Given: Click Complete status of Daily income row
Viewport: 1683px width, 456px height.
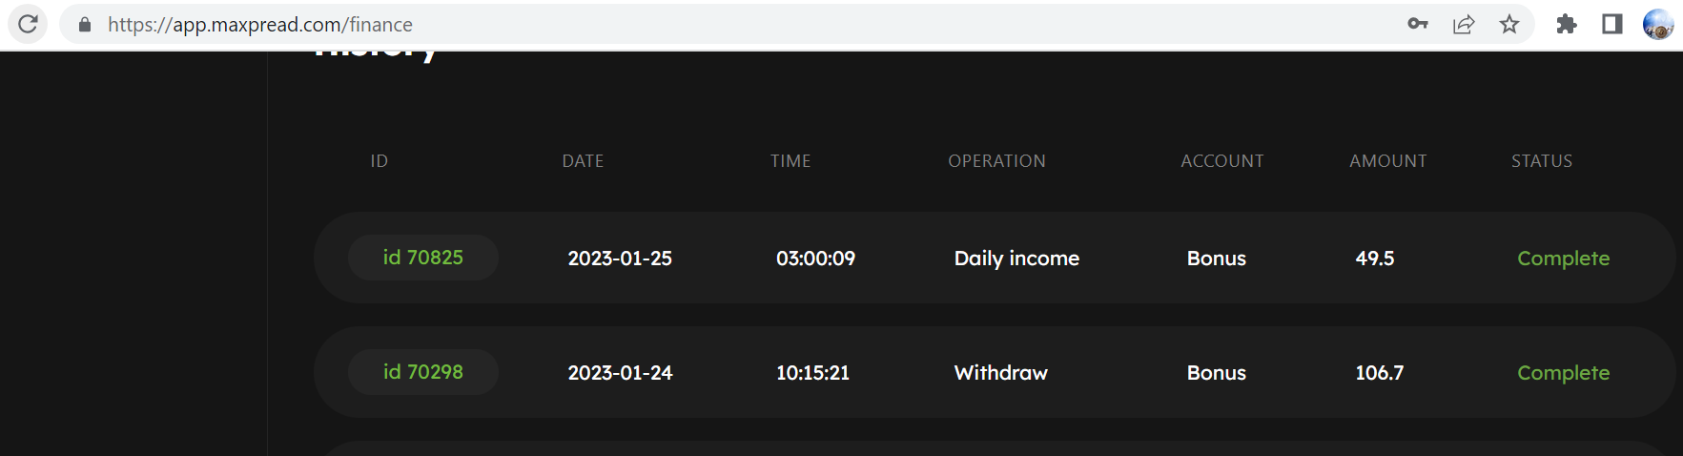Looking at the screenshot, I should (x=1563, y=259).
